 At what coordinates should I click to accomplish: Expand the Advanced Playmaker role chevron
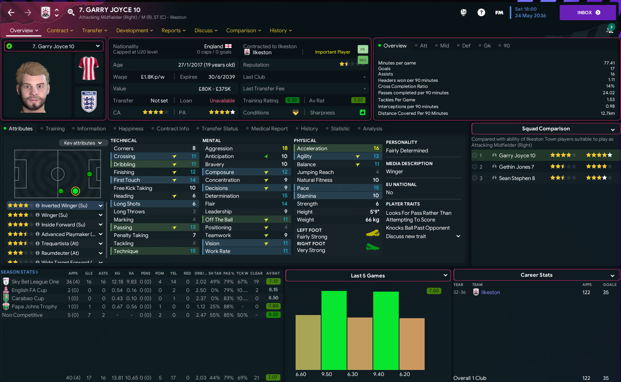(101, 234)
